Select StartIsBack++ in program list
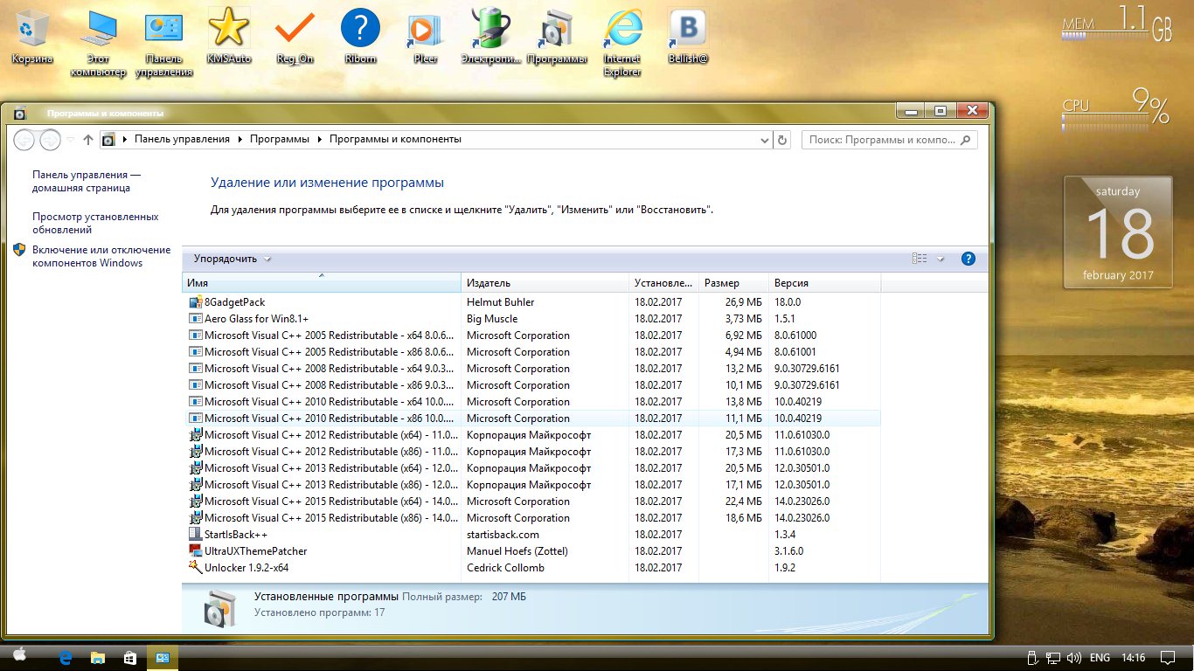The height and width of the screenshot is (671, 1194). click(531, 535)
